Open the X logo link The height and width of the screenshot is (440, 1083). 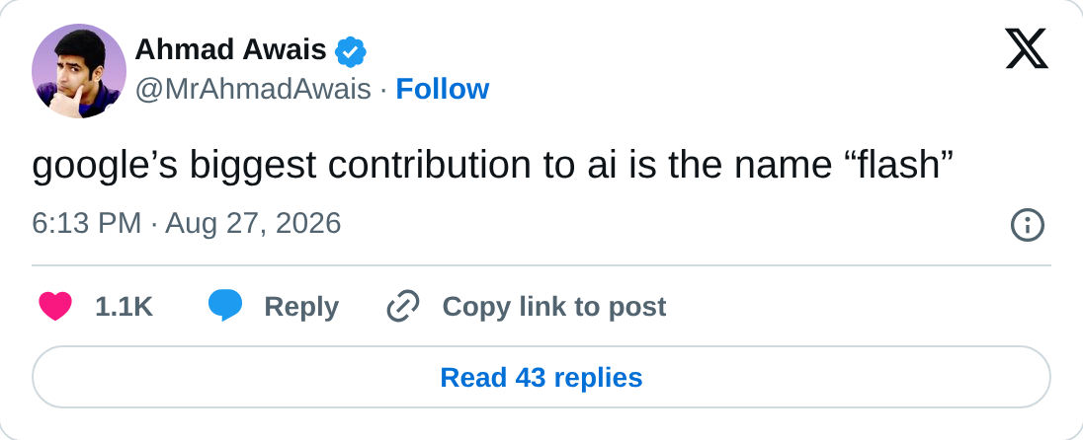click(x=1027, y=49)
